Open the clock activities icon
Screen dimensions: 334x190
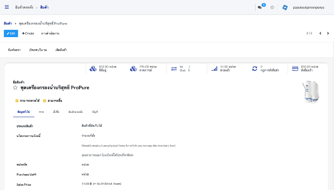272,7
